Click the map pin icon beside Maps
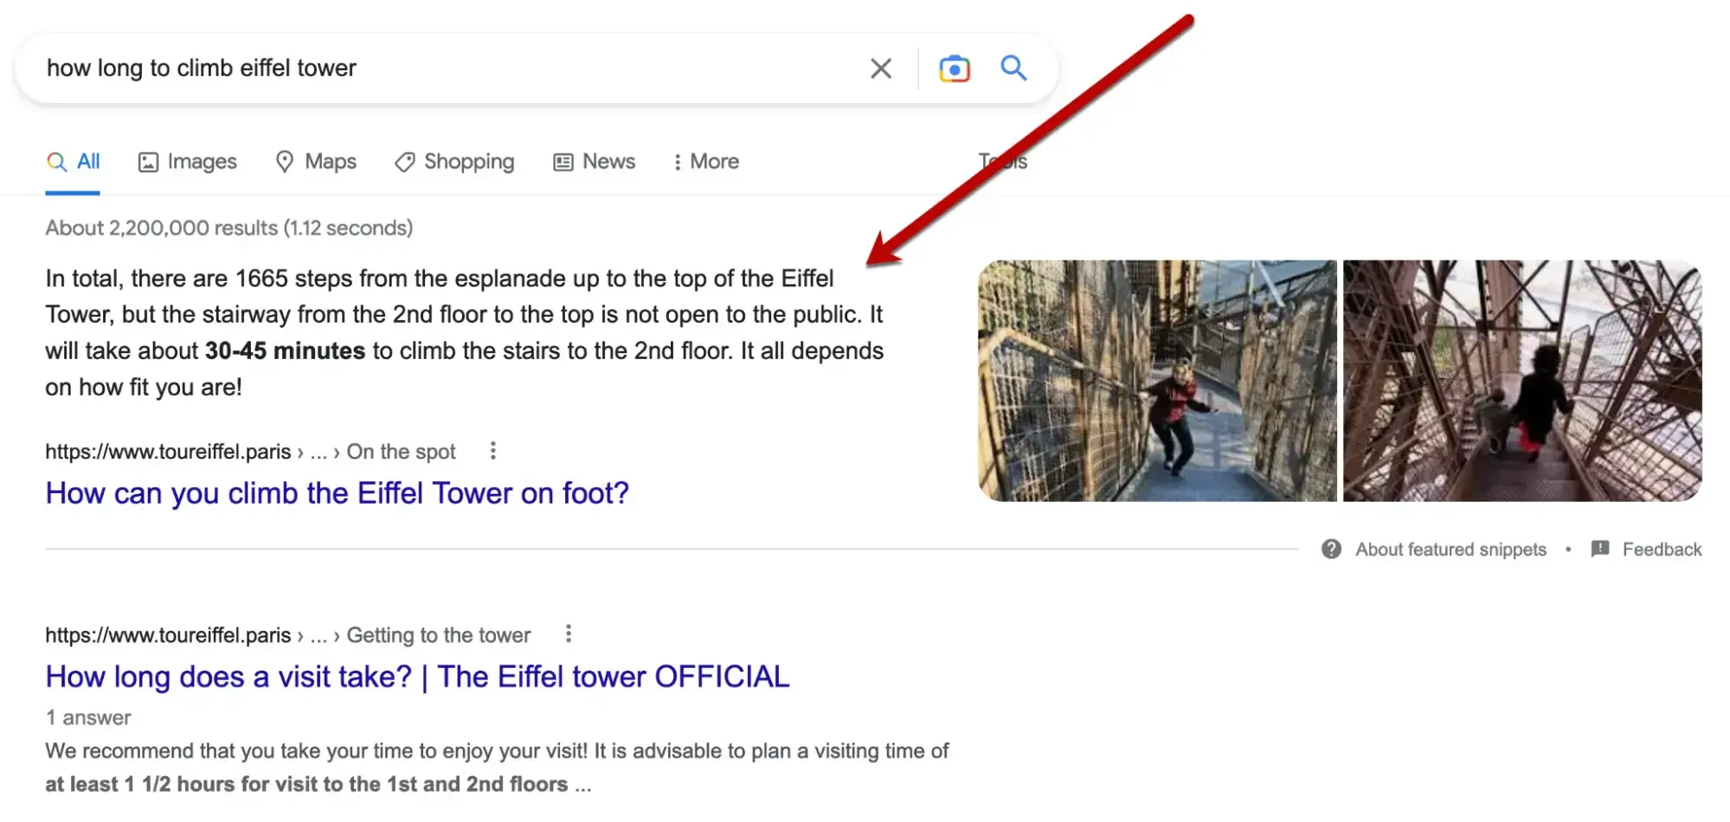Viewport: 1730px width, 822px height. [x=286, y=161]
